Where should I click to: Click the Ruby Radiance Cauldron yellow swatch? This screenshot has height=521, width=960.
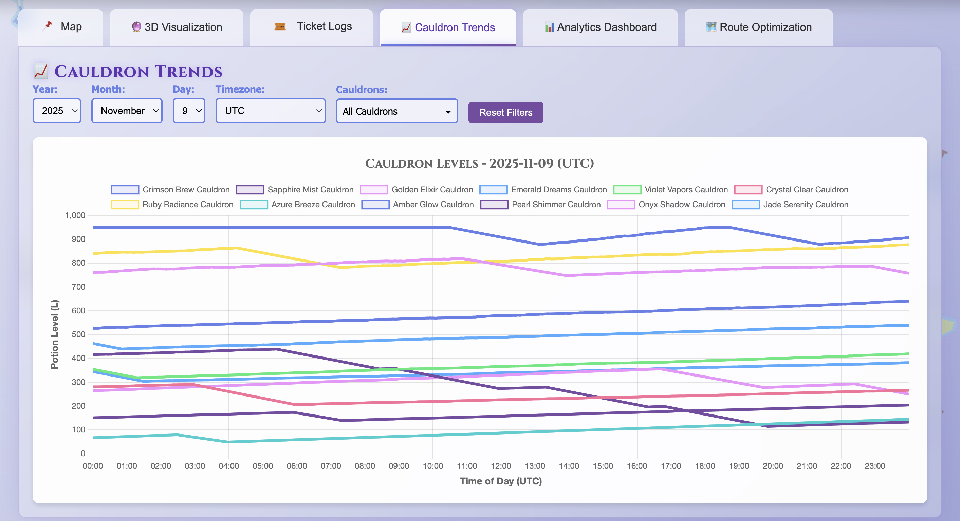click(x=125, y=205)
